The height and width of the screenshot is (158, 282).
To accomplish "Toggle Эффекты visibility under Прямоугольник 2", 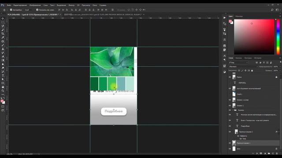I will [x=238, y=136].
